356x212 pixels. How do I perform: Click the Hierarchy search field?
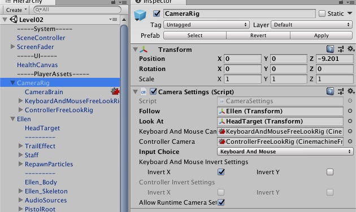coord(77,10)
